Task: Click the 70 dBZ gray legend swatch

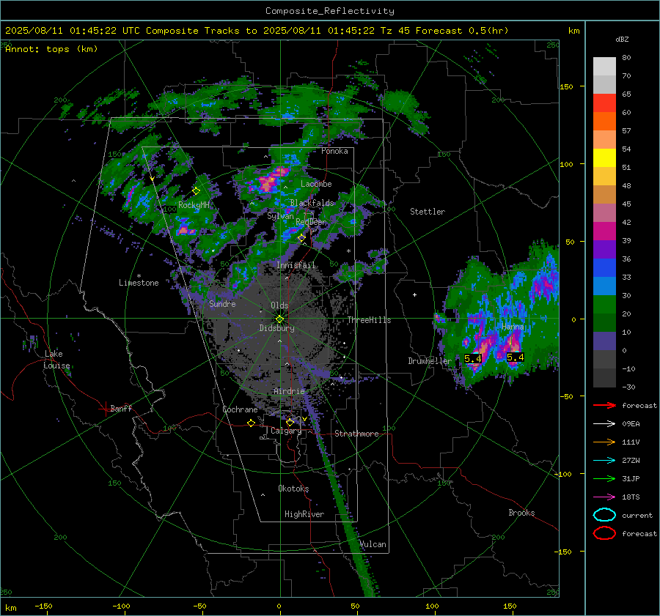Action: click(x=604, y=84)
